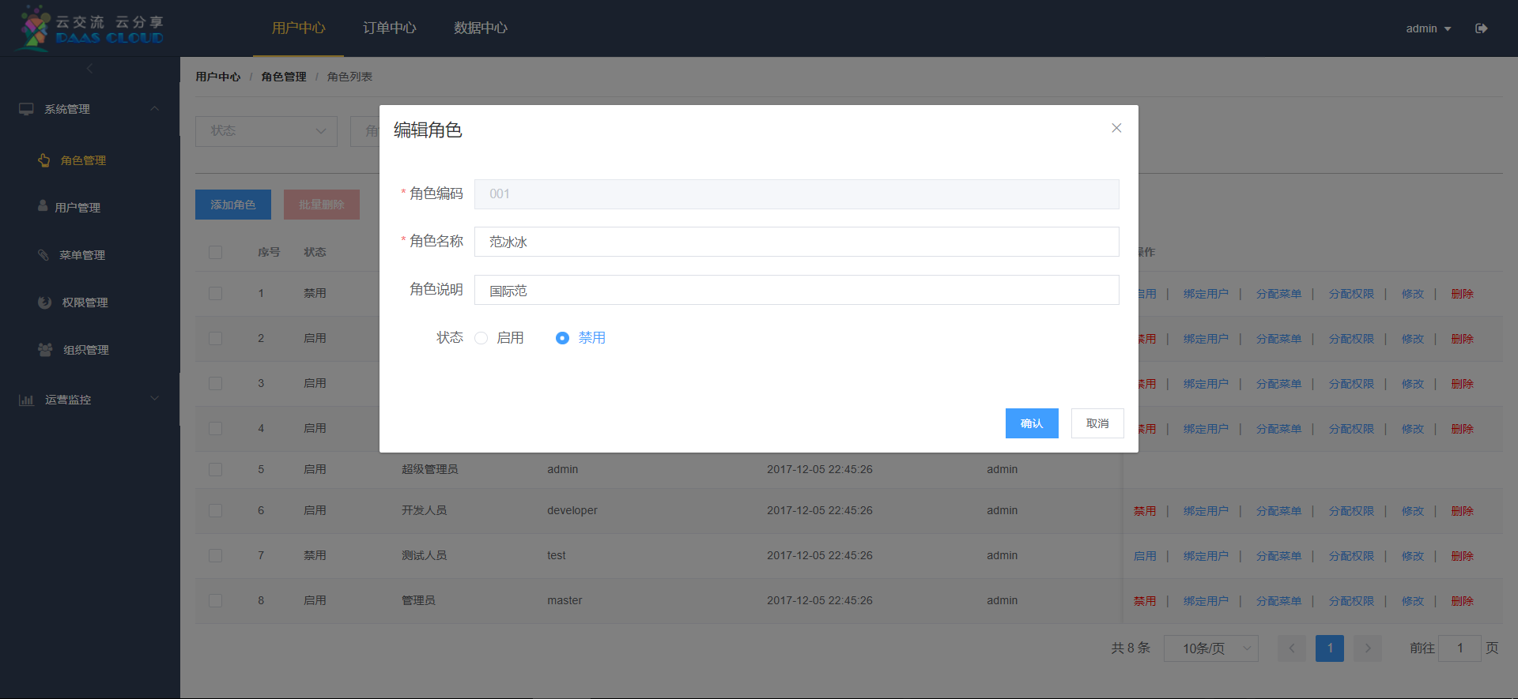Click 分配菜单 link for row 2
The height and width of the screenshot is (699, 1518).
1278,339
